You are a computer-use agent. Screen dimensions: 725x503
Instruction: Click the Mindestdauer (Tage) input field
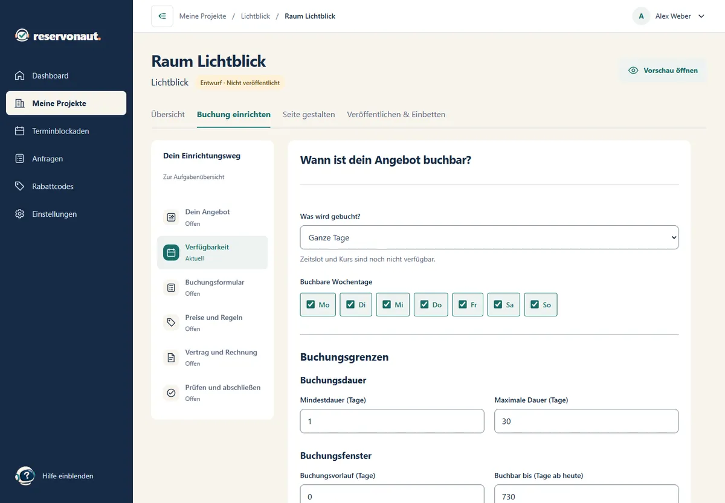[392, 421]
